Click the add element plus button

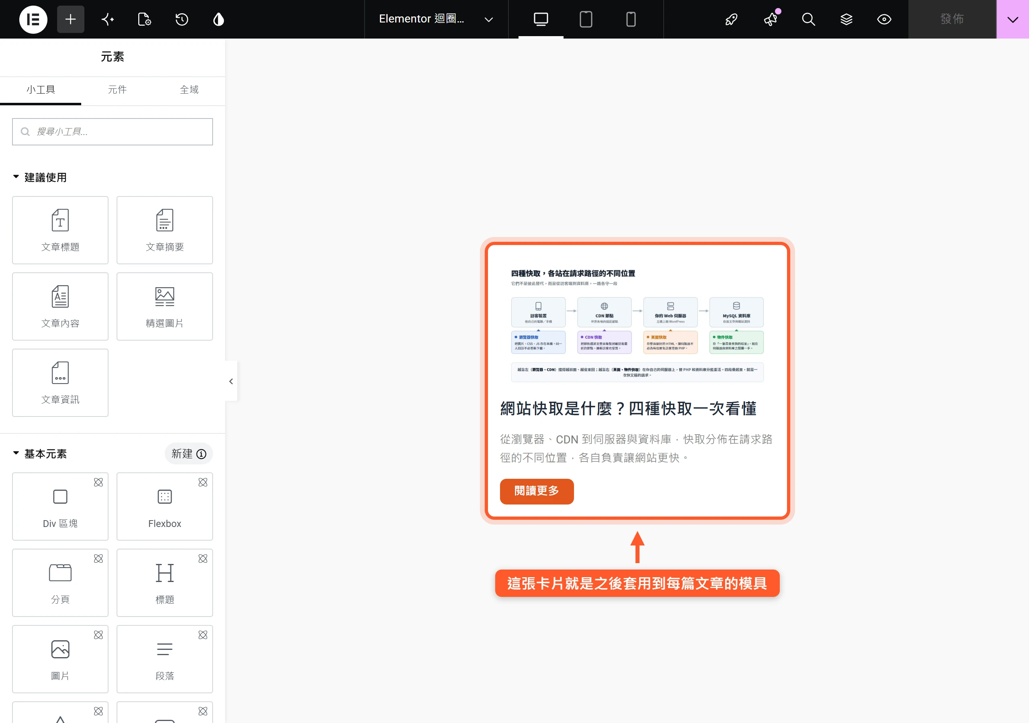[70, 19]
